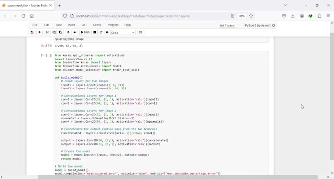Move selected cell down arrow

point(75,32)
